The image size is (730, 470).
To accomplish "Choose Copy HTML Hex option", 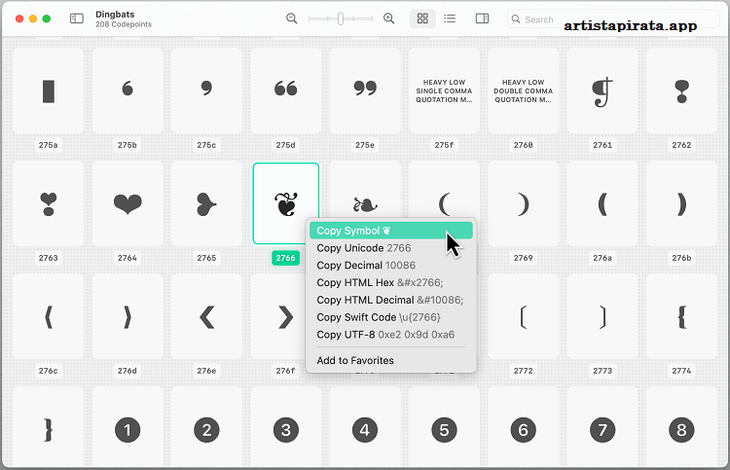I will [391, 282].
